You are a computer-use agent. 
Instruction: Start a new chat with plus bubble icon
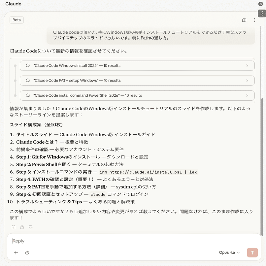click(244, 20)
